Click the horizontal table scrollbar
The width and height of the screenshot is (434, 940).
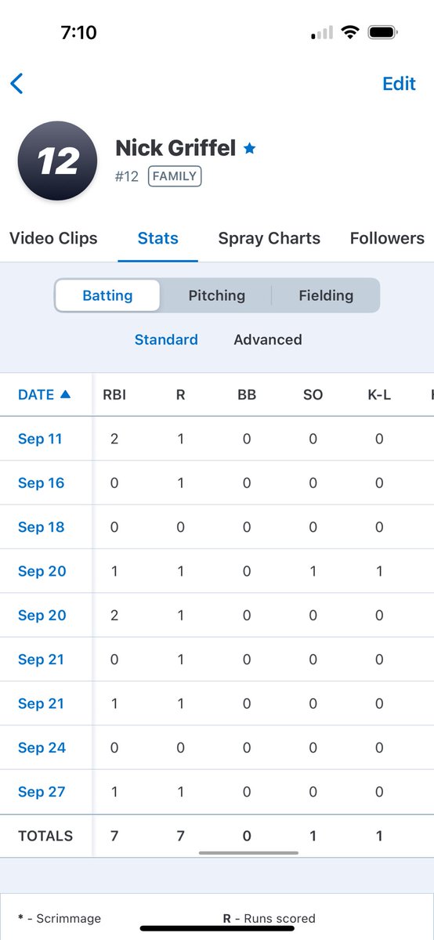[x=248, y=853]
